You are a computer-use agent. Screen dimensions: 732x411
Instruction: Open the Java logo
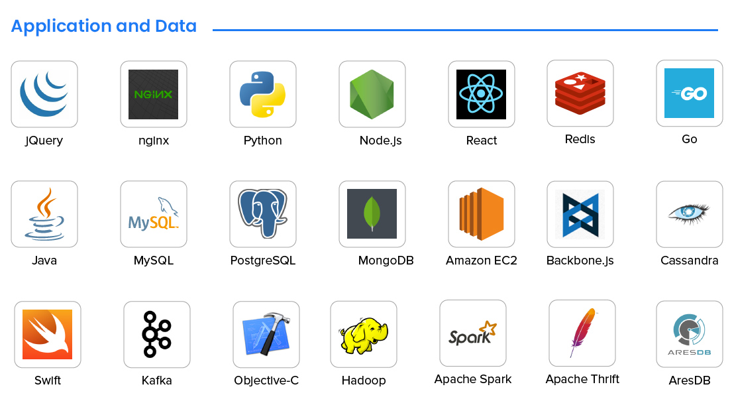tap(44, 213)
